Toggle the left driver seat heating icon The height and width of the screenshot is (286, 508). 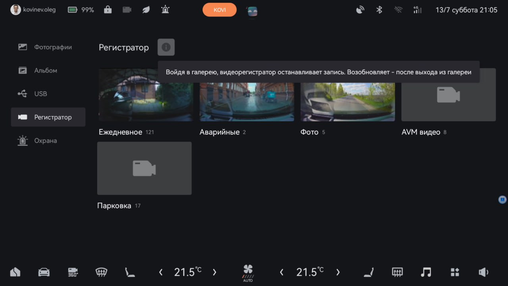pyautogui.click(x=130, y=272)
